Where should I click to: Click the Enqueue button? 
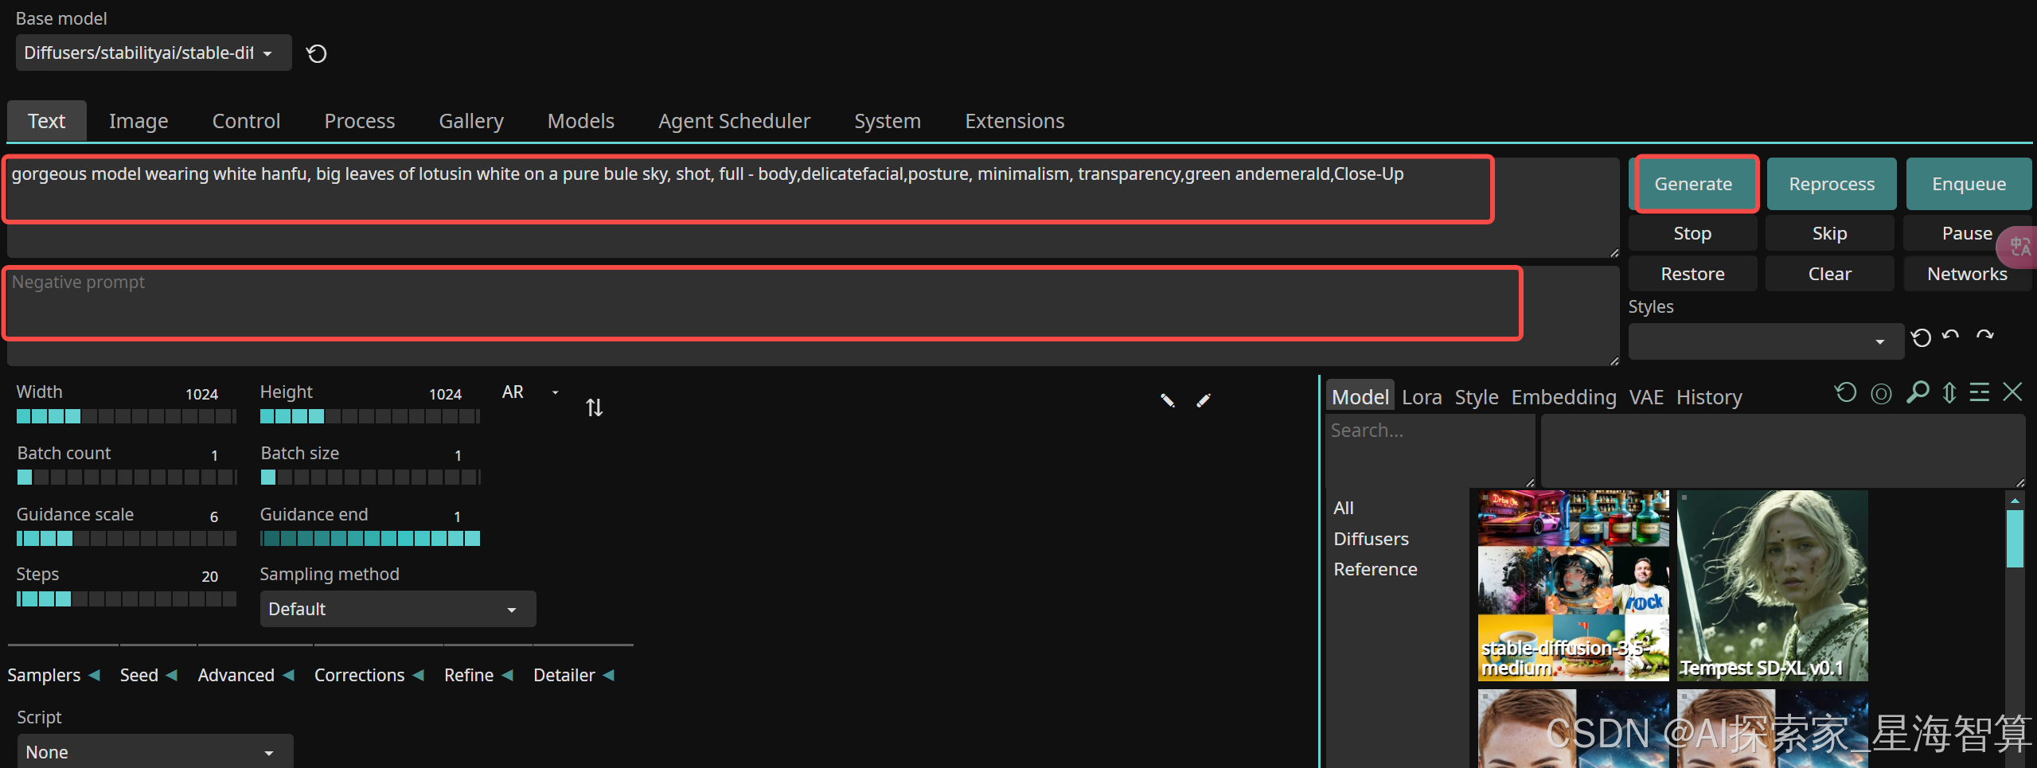click(x=1969, y=184)
